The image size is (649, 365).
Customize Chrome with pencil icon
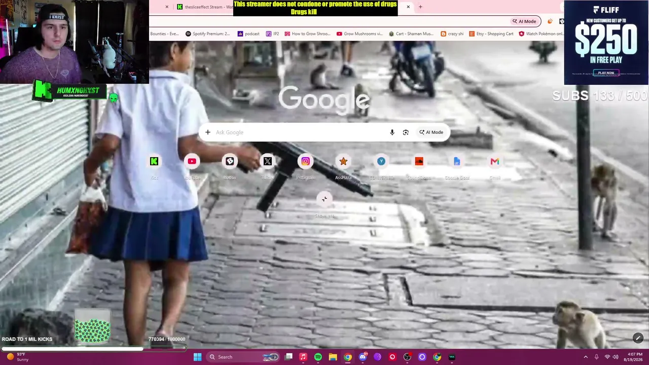pos(638,338)
